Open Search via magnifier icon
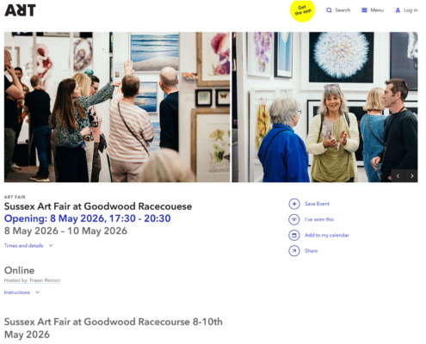This screenshot has width=426, height=344. pos(329,10)
